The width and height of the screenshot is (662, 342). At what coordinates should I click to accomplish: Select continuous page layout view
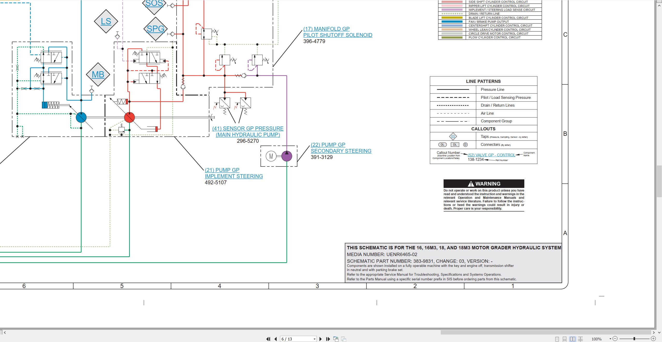click(x=565, y=339)
